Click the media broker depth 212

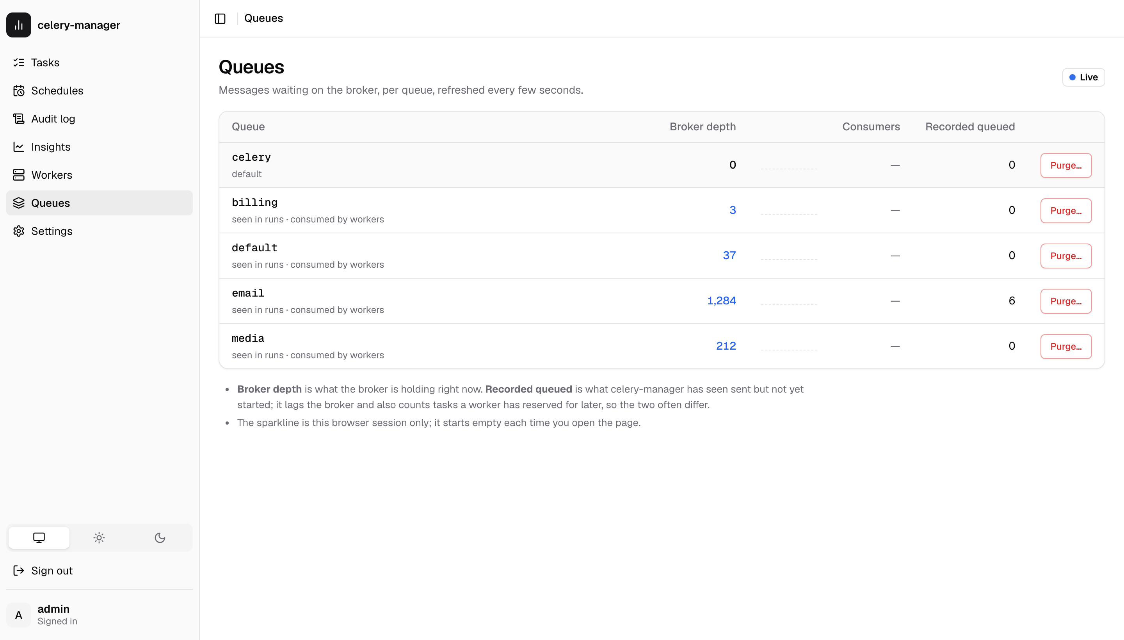(x=726, y=346)
